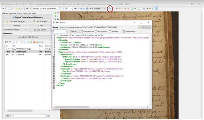Go to the next page arrow

click(x=78, y=9)
